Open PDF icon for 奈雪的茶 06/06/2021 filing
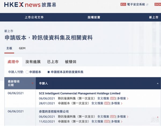Viewport: 161px width, 127px height. click(113, 117)
